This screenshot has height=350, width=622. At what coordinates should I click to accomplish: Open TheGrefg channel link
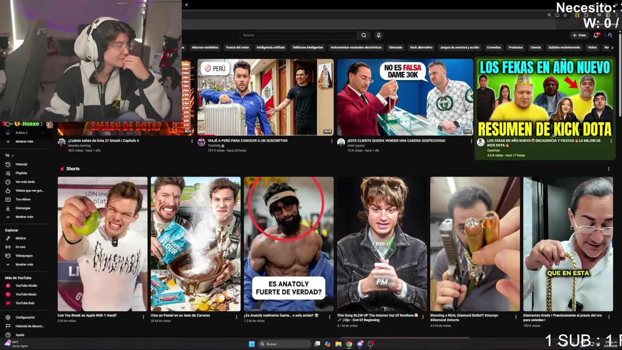pos(214,146)
